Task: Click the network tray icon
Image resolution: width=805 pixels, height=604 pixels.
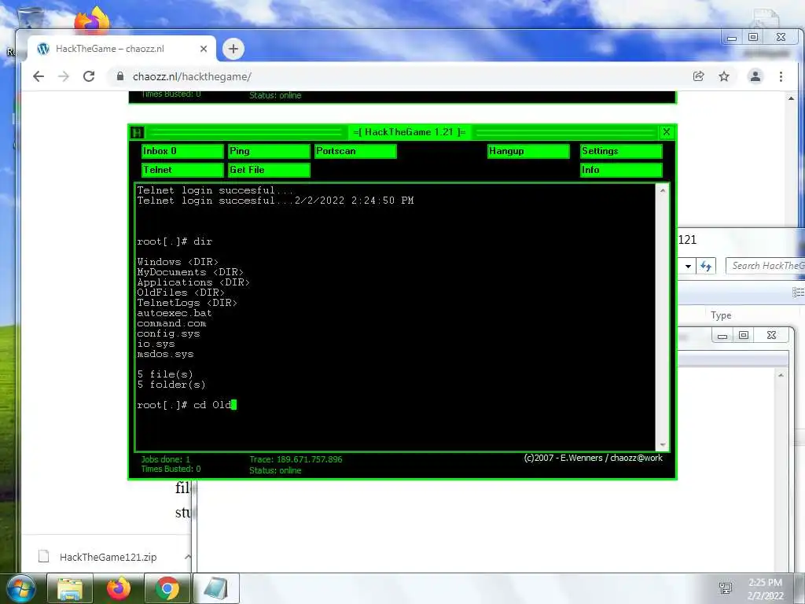Action: pyautogui.click(x=726, y=588)
